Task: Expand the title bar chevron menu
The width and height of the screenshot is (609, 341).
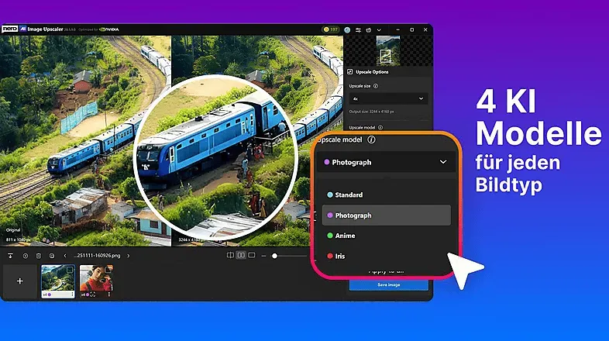Action: 379,30
